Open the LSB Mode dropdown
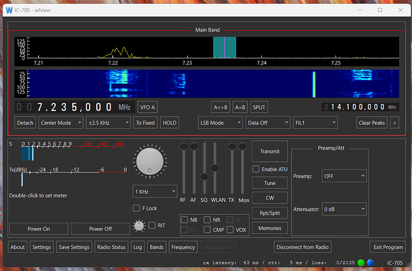This screenshot has height=271, width=412. pos(220,123)
